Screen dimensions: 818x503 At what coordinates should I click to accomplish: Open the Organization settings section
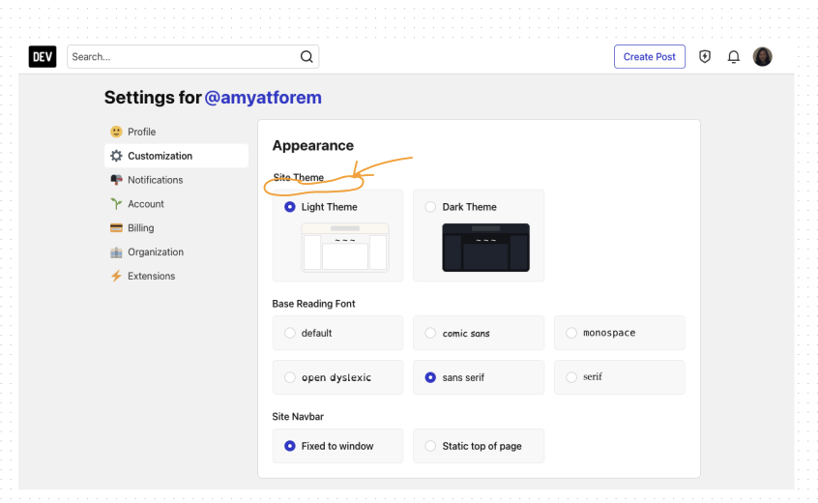pyautogui.click(x=176, y=252)
